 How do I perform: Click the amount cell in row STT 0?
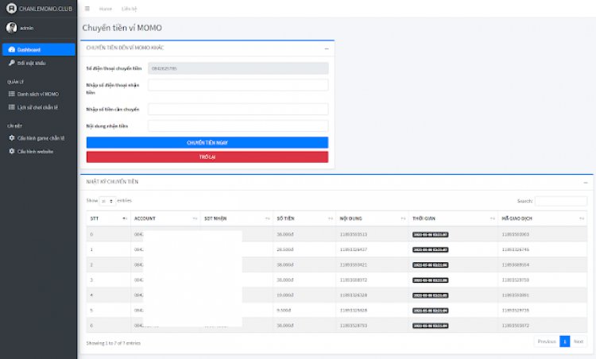tap(304, 234)
